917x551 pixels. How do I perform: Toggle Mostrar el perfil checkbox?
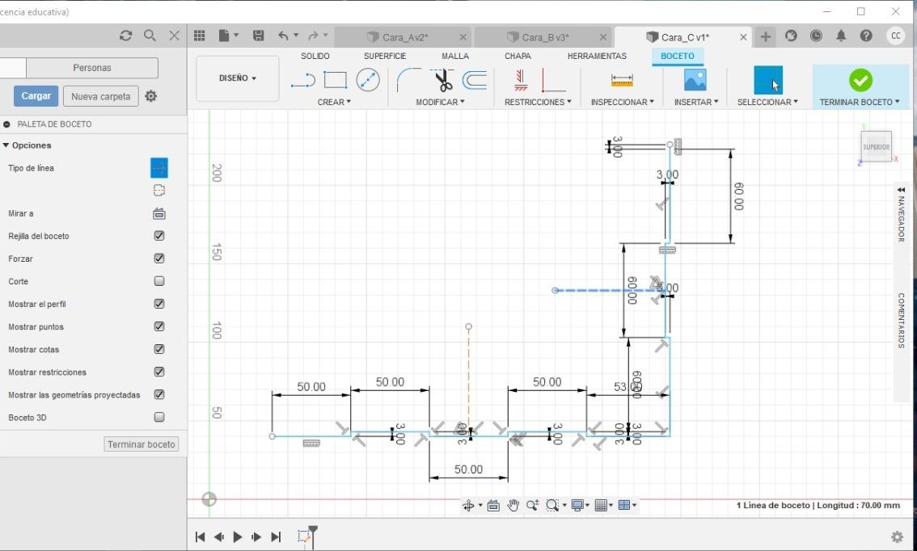pyautogui.click(x=159, y=304)
